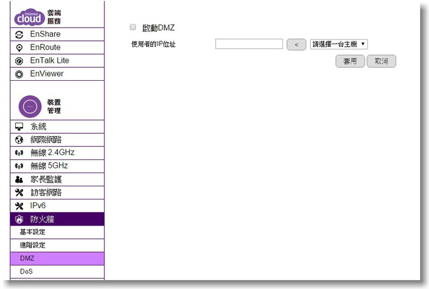This screenshot has height=289, width=429.
Task: Click the 網際網路 globe icon
Action: (19, 140)
